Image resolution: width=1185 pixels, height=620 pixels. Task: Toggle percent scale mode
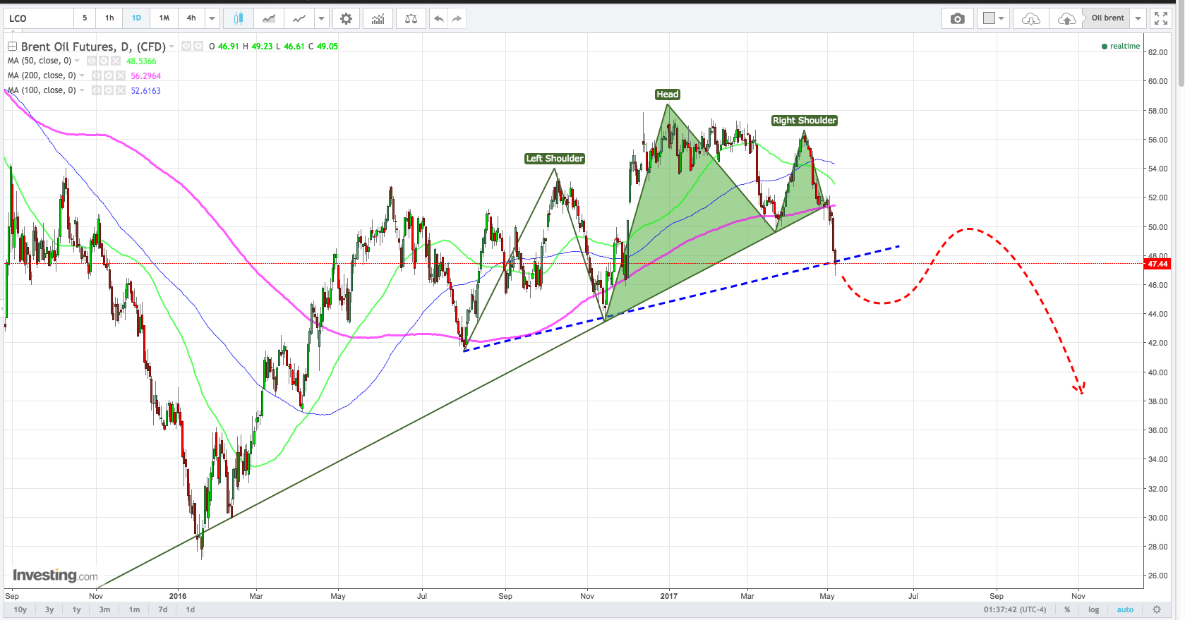[x=1067, y=609]
